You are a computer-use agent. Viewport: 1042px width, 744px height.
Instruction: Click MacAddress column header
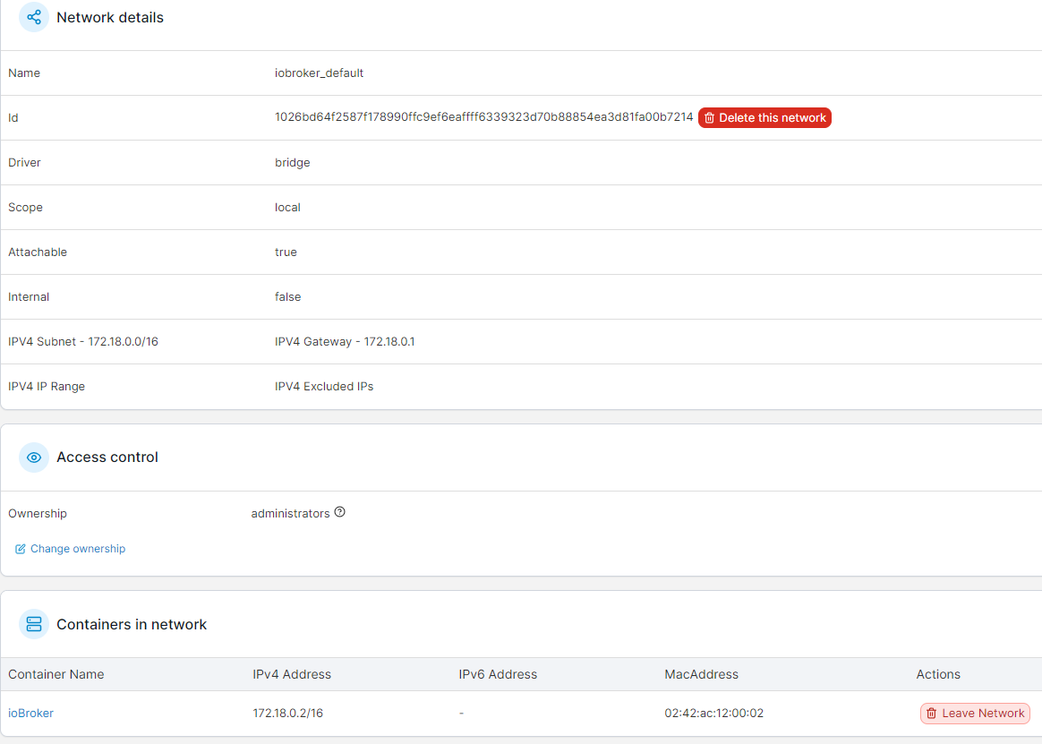point(701,674)
